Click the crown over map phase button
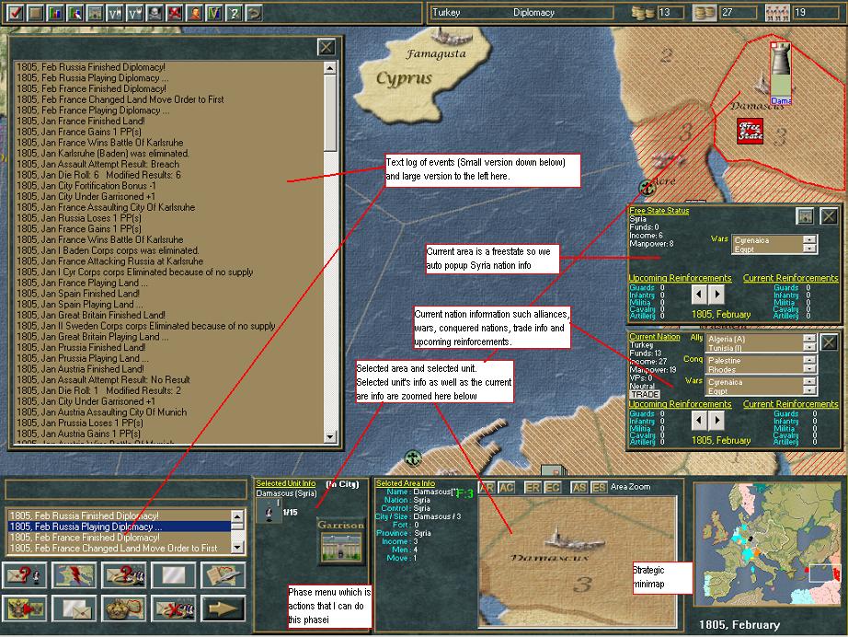The width and height of the screenshot is (848, 637). click(124, 608)
